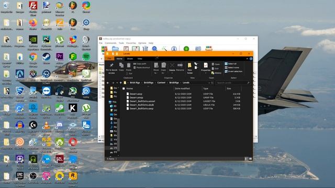This screenshot has height=188, width=335.
Task: Click Open in the ribbon Open group
Action: point(216,64)
